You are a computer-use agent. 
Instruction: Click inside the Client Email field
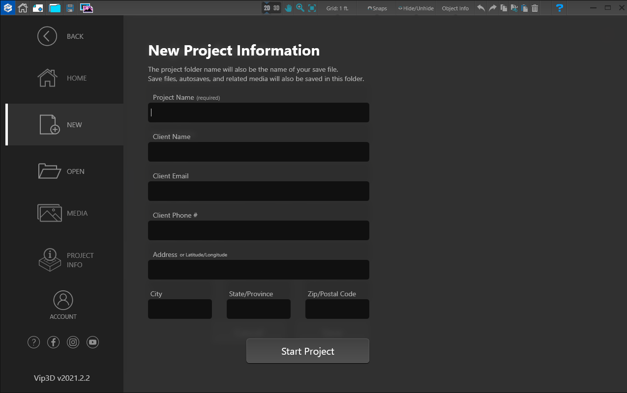[x=258, y=191]
